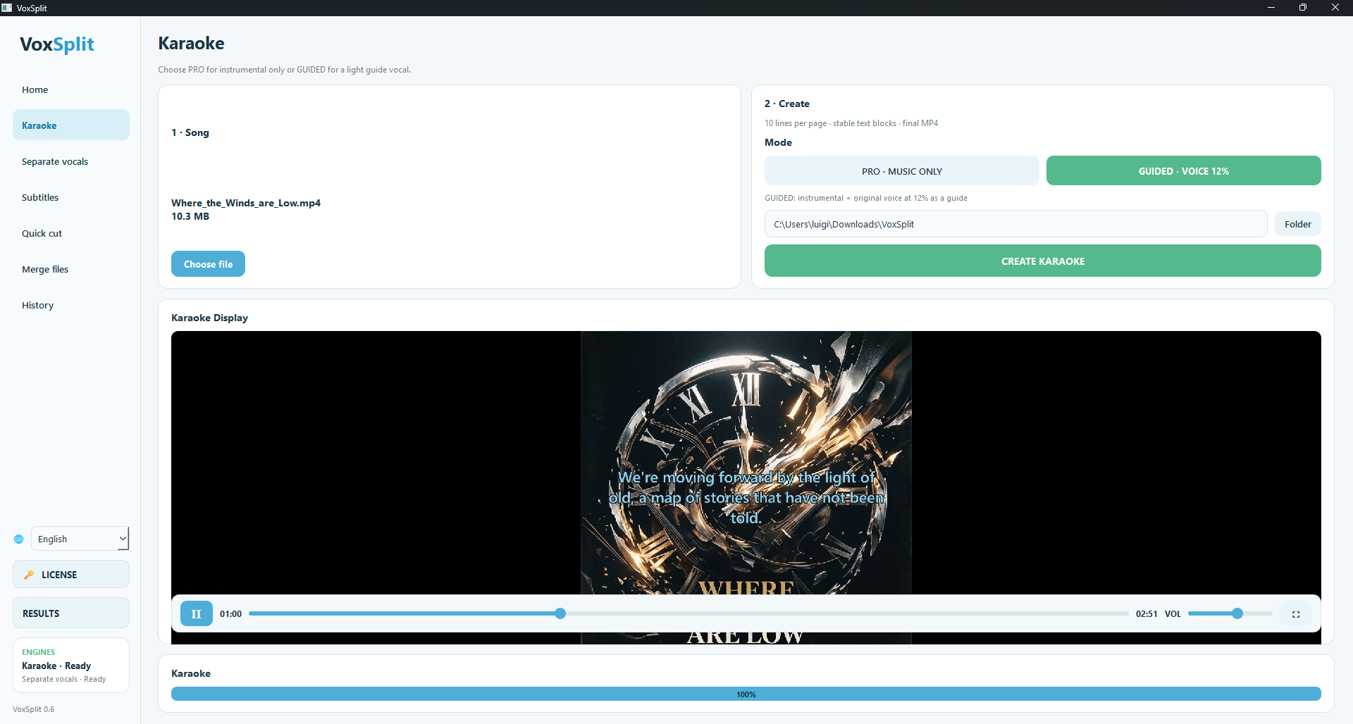1353x724 pixels.
Task: Select GUIDED · VOICE 12% mode
Action: point(1183,170)
